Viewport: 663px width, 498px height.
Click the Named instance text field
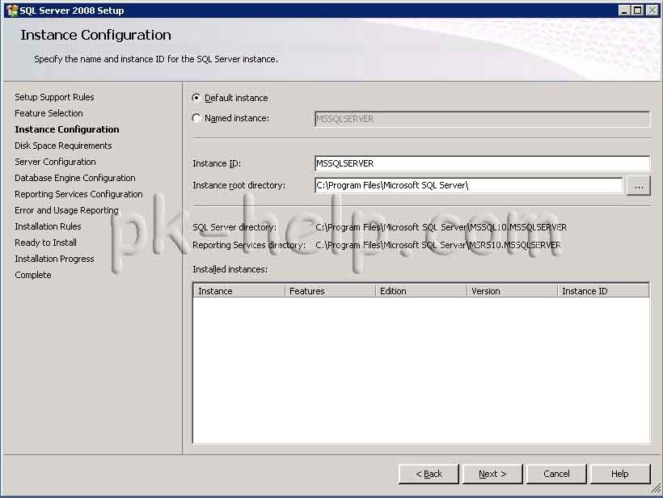coord(482,119)
